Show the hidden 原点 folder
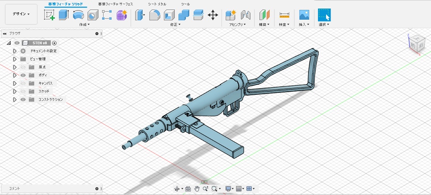The image size is (431, 195). [x=23, y=67]
